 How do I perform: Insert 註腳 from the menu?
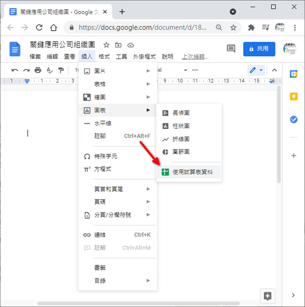(118, 136)
